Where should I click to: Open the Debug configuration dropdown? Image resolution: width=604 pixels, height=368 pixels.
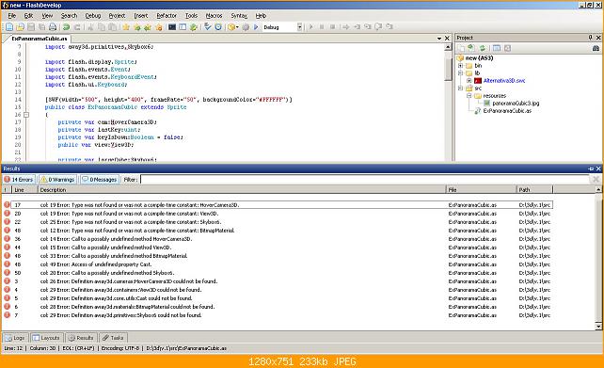coord(300,27)
